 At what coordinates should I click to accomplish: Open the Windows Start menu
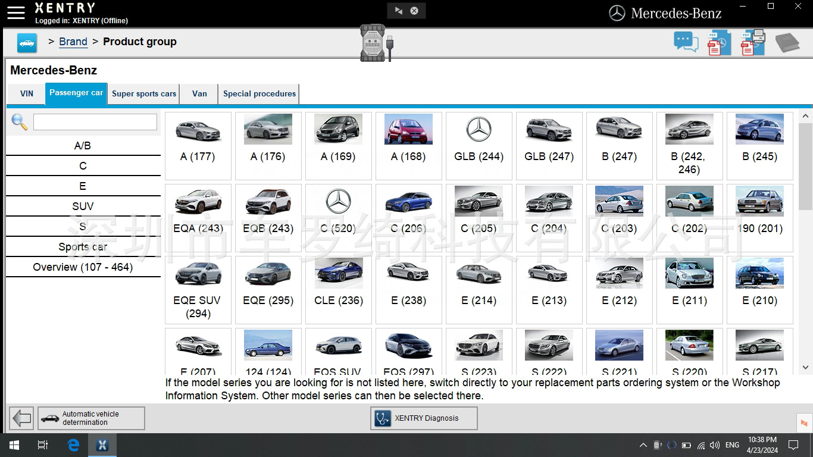pyautogui.click(x=14, y=445)
